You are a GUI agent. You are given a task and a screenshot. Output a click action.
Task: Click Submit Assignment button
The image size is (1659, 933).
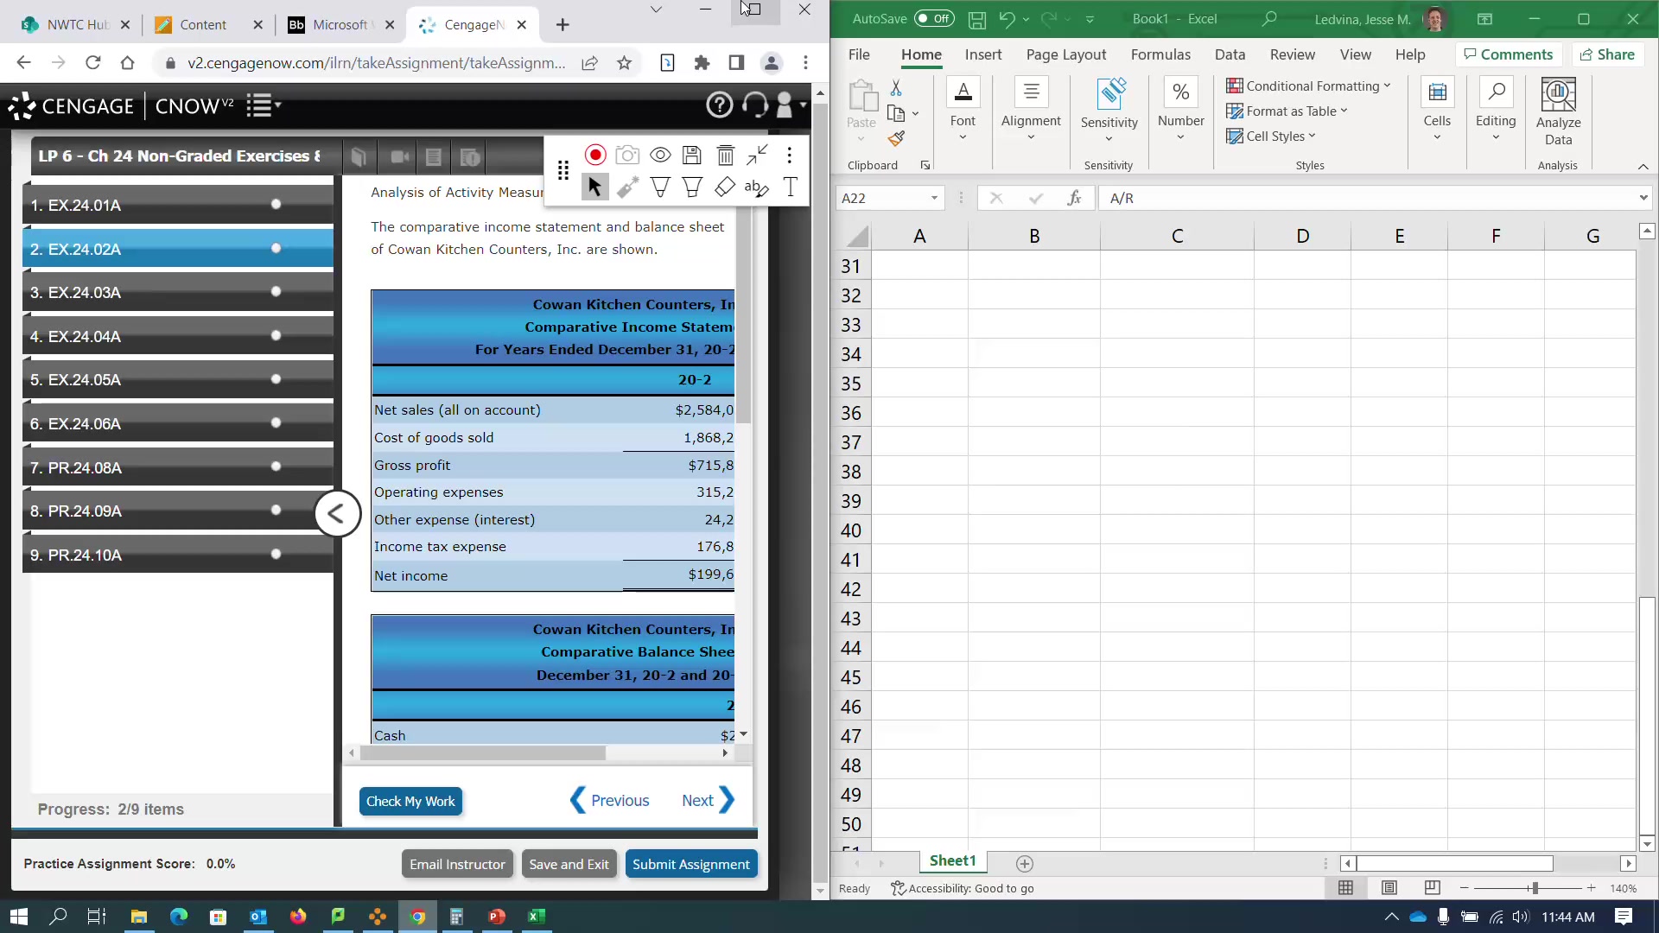click(691, 865)
